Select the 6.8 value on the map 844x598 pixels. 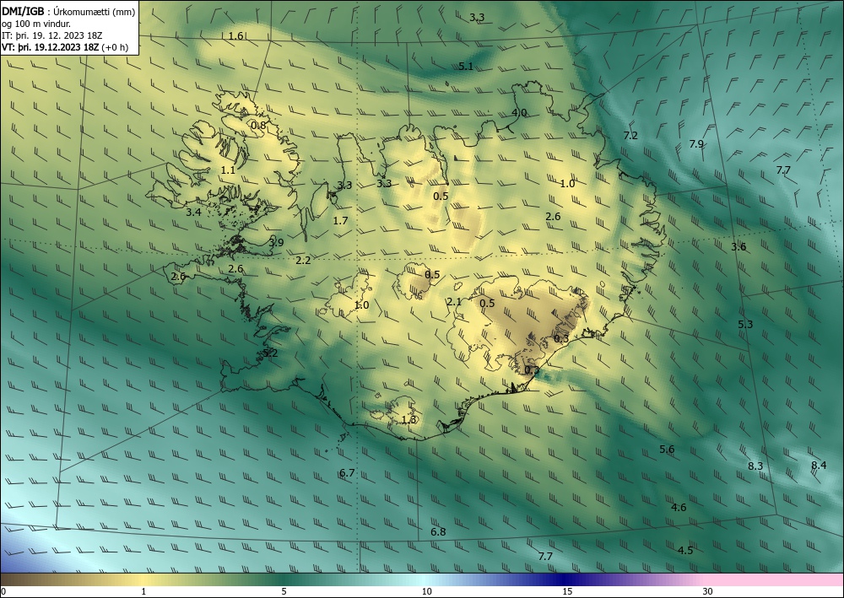click(x=438, y=532)
